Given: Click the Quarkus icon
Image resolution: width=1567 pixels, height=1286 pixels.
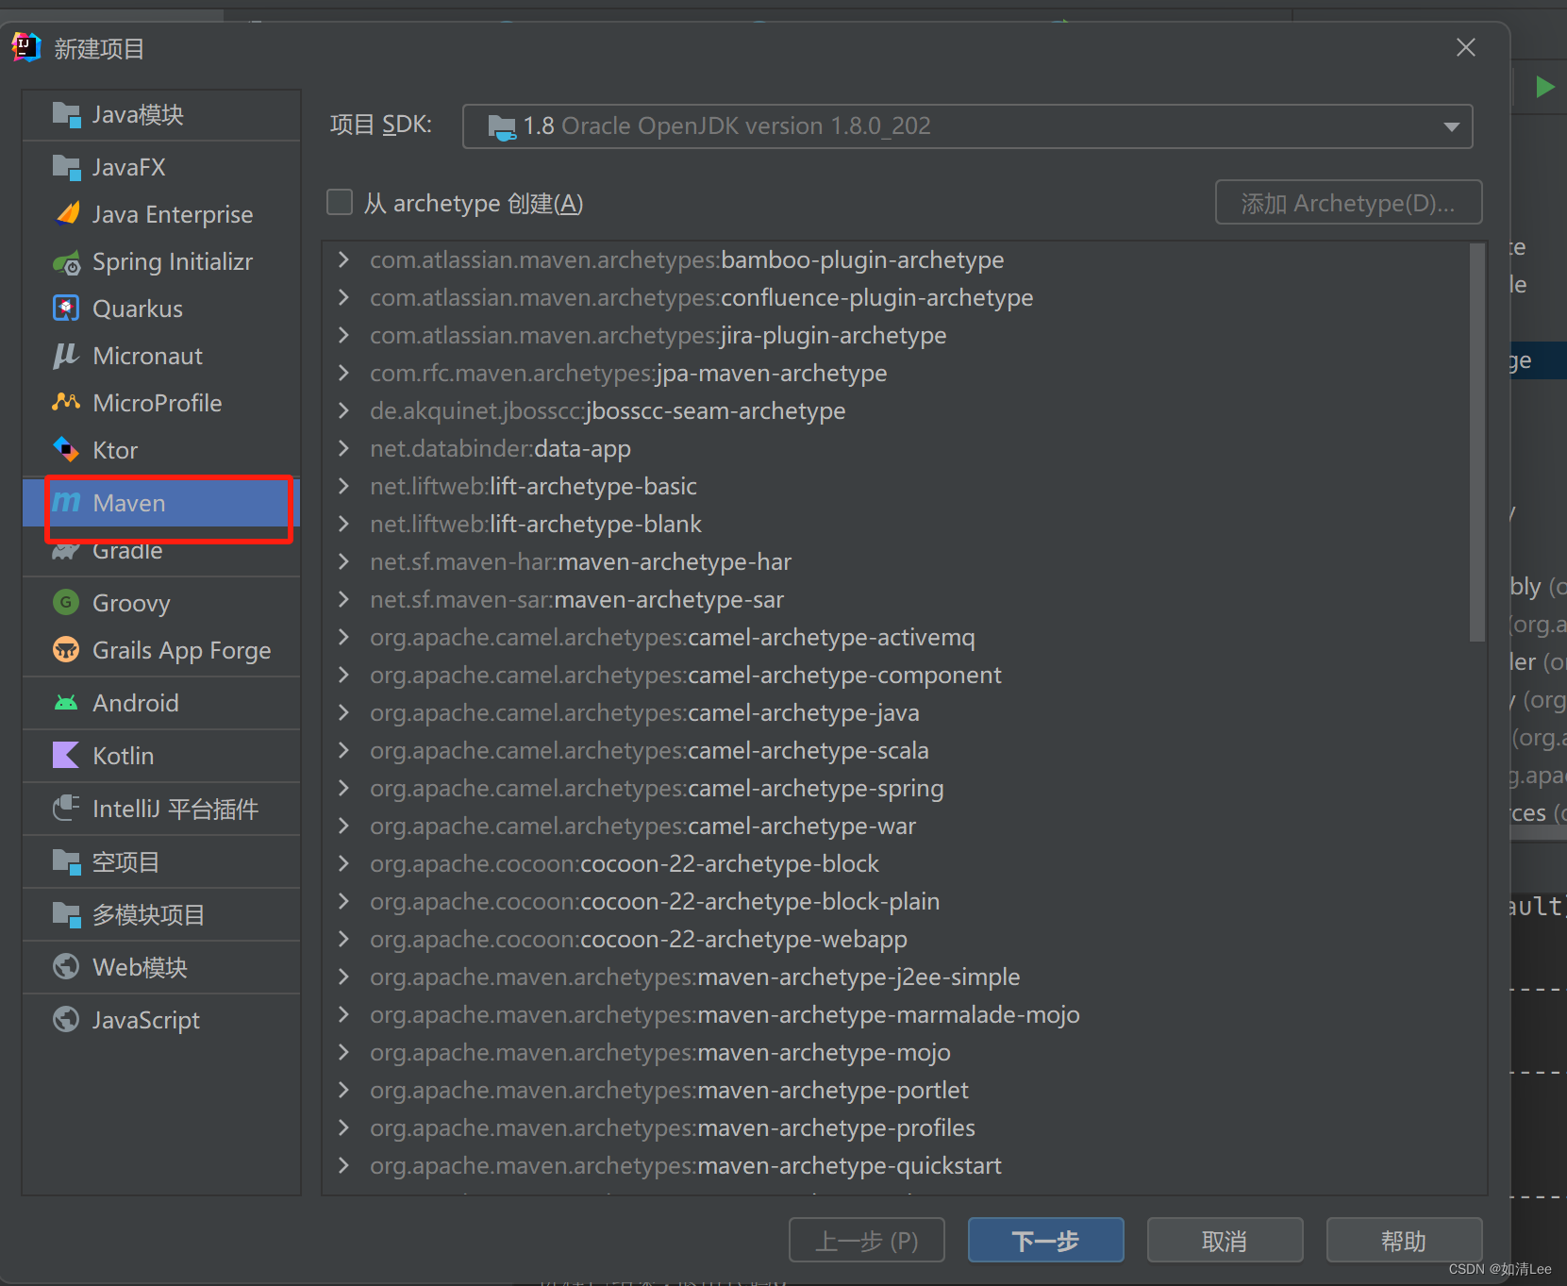Looking at the screenshot, I should (66, 309).
